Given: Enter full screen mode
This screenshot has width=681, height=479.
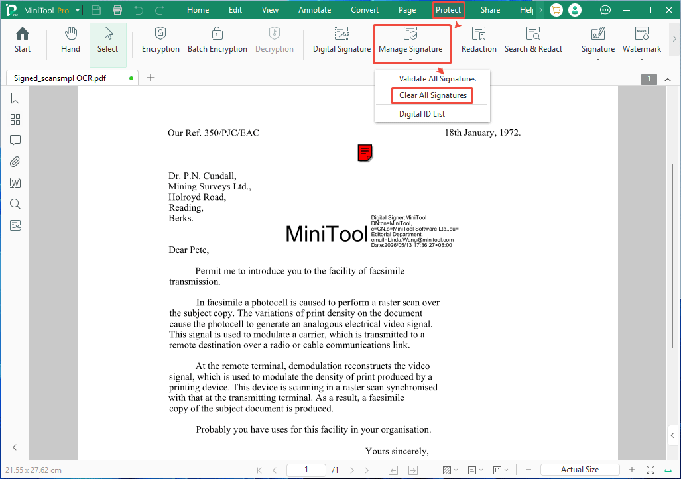Looking at the screenshot, I should pyautogui.click(x=650, y=470).
